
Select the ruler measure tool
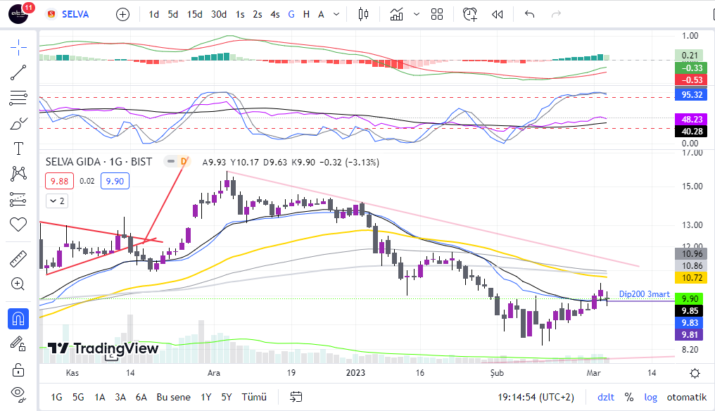[x=18, y=259]
